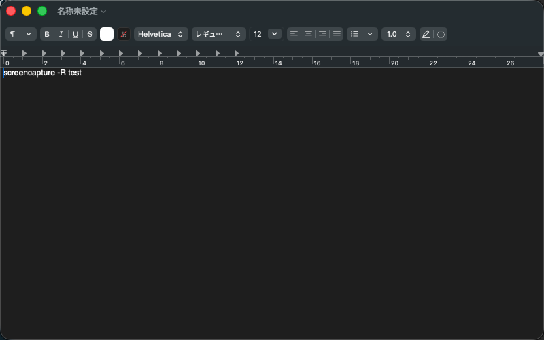544x340 pixels.
Task: Click the tab stop at ruler mark 2
Action: 44,53
